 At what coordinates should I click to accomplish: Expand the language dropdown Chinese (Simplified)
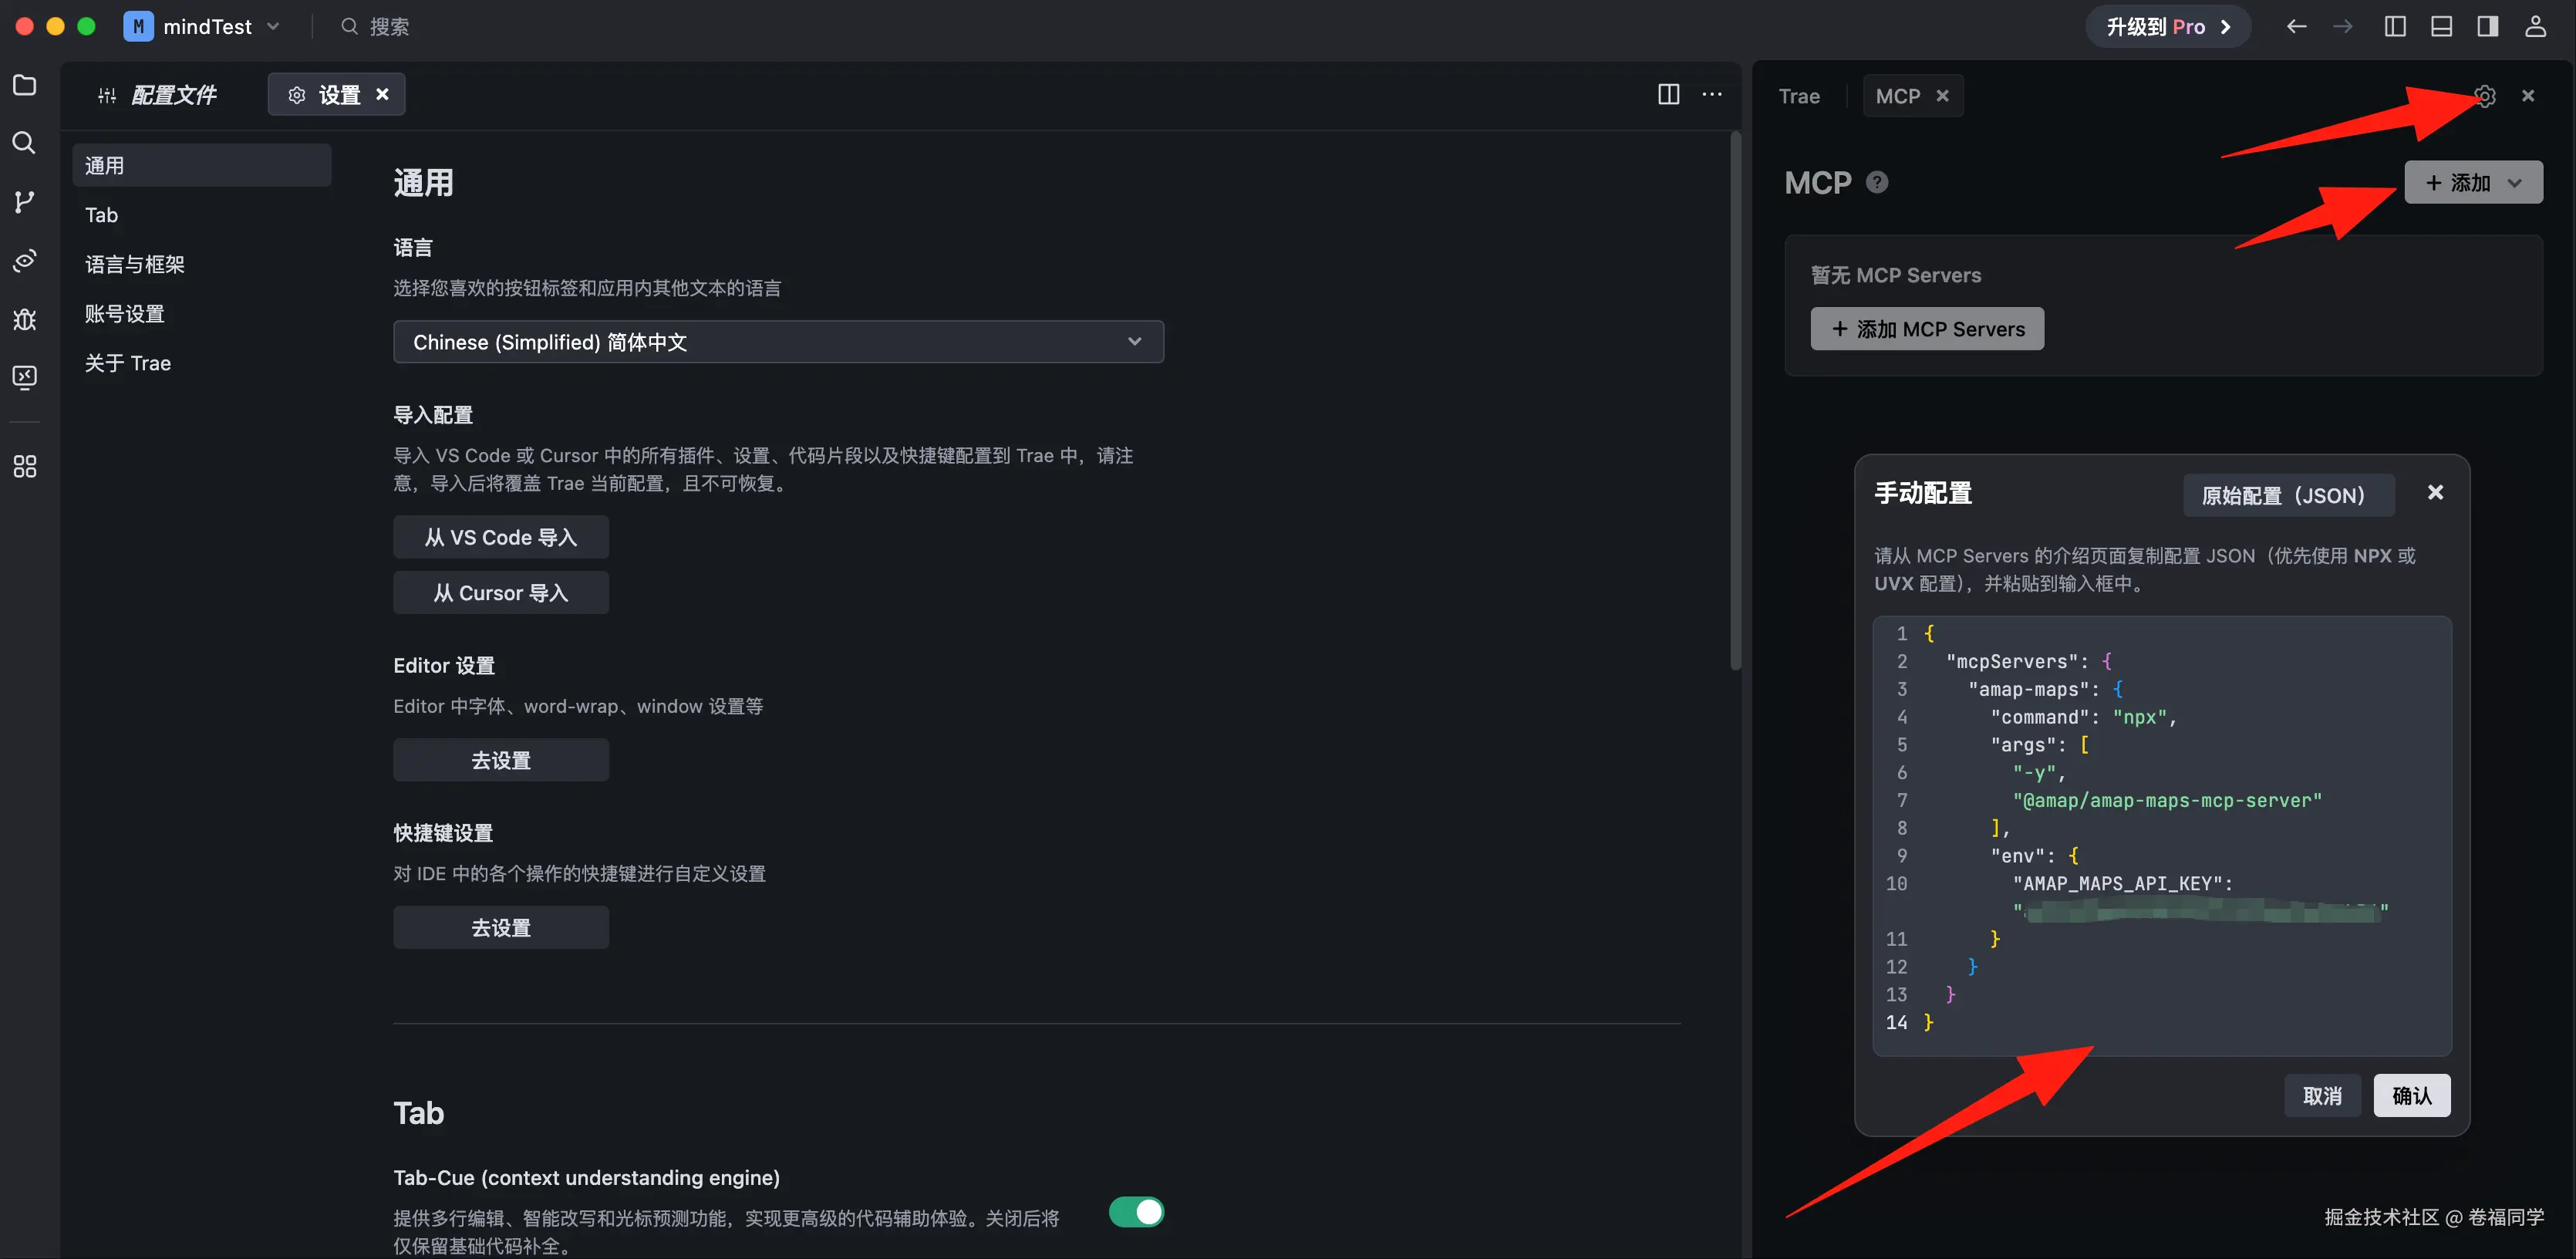(x=778, y=342)
